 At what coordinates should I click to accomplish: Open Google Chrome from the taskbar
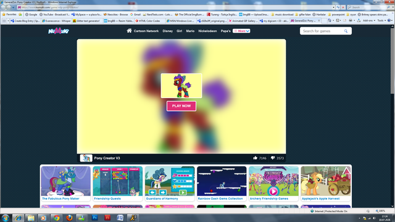point(56,218)
